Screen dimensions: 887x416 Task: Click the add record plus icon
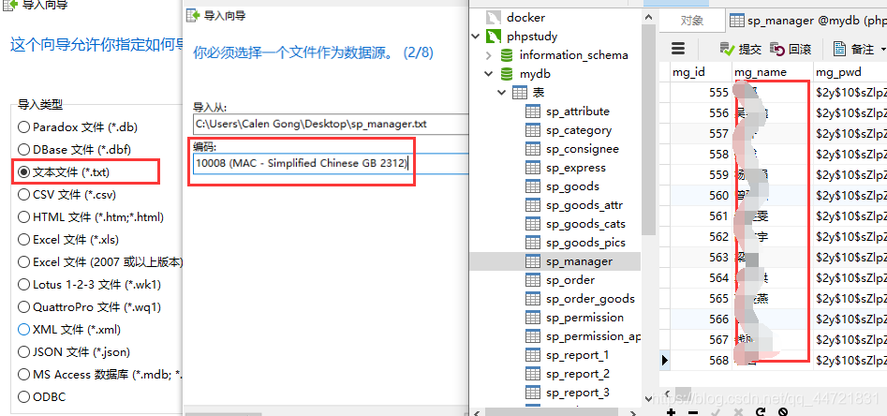[x=672, y=411]
